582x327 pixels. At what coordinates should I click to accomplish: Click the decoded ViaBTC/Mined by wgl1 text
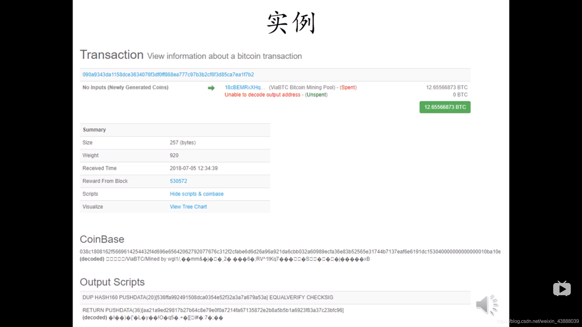225,259
